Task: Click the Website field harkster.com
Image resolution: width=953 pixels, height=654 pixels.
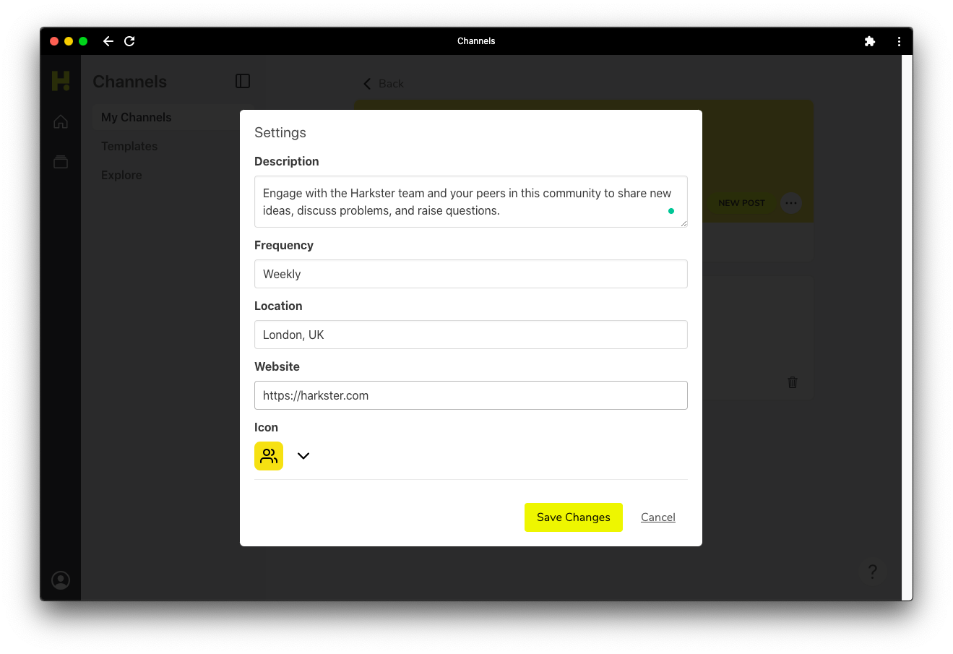Action: (x=471, y=395)
